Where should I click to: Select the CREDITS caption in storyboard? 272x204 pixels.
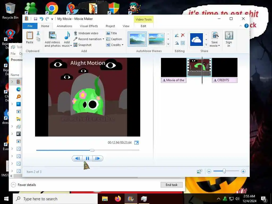point(225,80)
